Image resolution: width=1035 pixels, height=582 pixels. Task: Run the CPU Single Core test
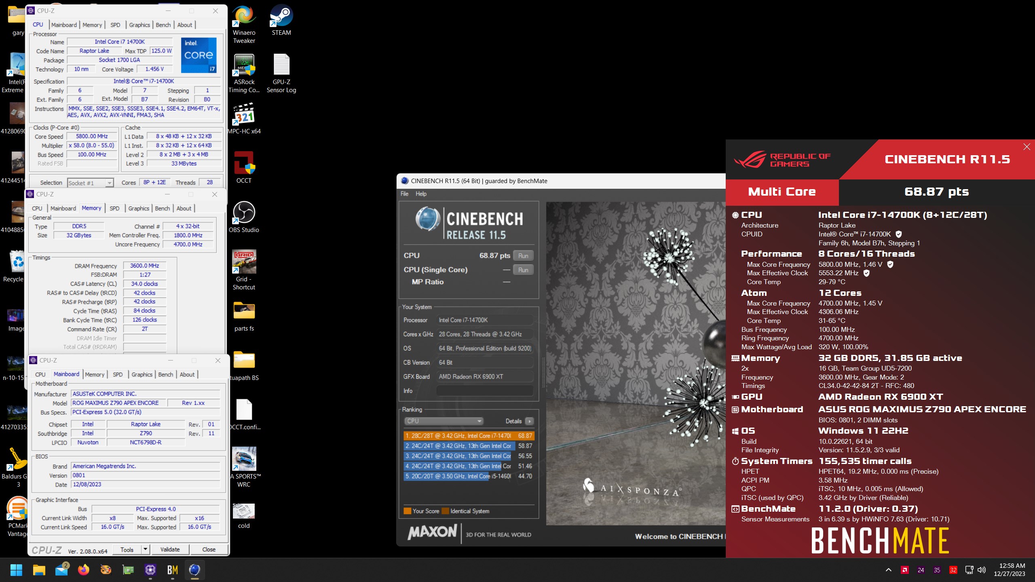[x=523, y=270]
